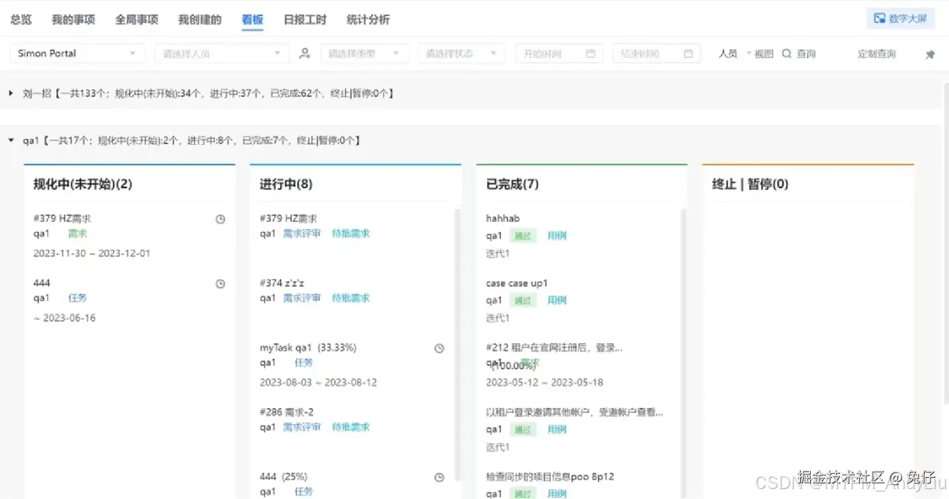Screen dimensions: 949x499
Task: Open the myTask qa1 (33.33%) card
Action: pyautogui.click(x=308, y=347)
